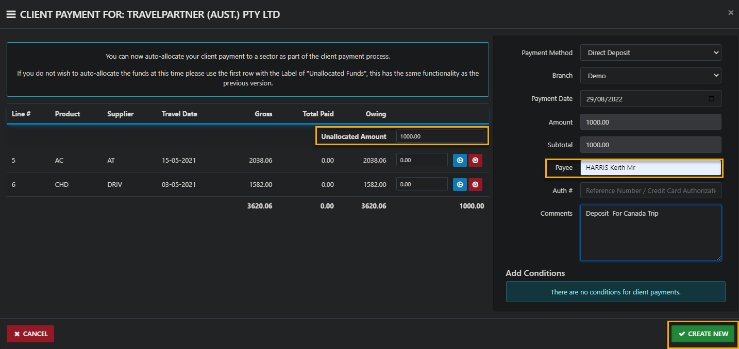Click the Subtotal field
Screen dimensions: 739x349
pyautogui.click(x=650, y=145)
